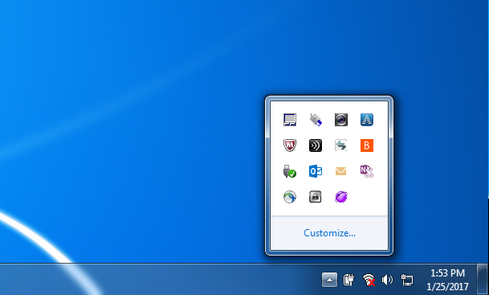489x295 pixels.
Task: Open the black wireless signal waves icon
Action: (316, 145)
